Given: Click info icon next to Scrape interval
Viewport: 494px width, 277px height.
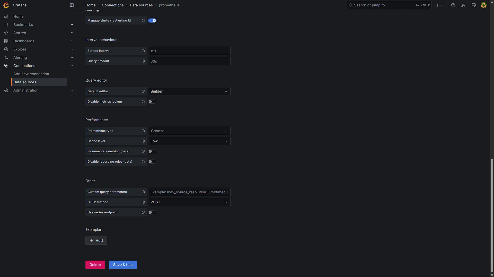Looking at the screenshot, I should point(143,51).
